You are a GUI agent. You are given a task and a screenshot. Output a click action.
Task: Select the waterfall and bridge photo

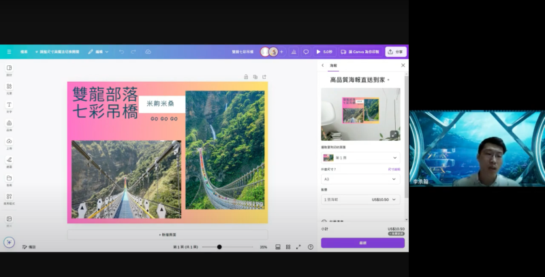point(225,150)
